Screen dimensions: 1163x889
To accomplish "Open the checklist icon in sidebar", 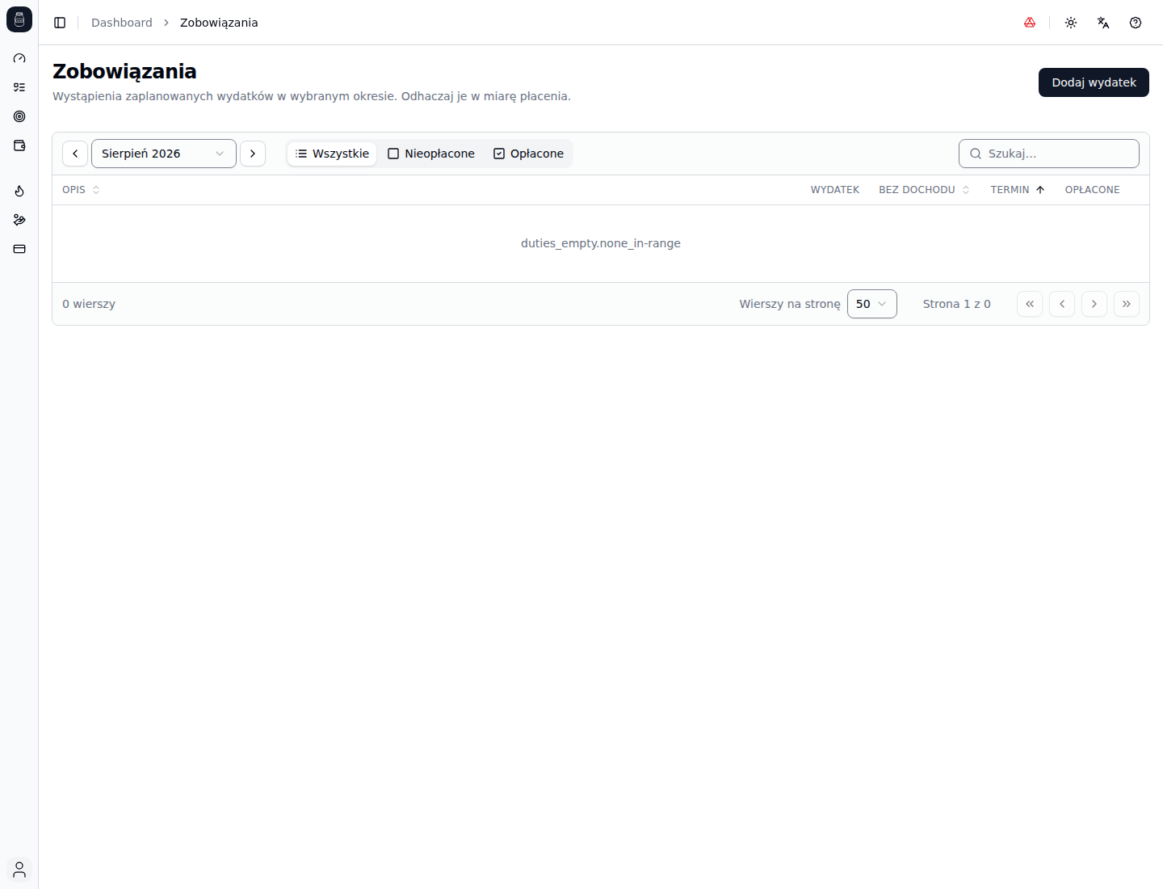I will [19, 87].
